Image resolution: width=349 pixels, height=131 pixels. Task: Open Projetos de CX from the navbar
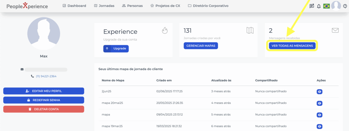point(165,6)
